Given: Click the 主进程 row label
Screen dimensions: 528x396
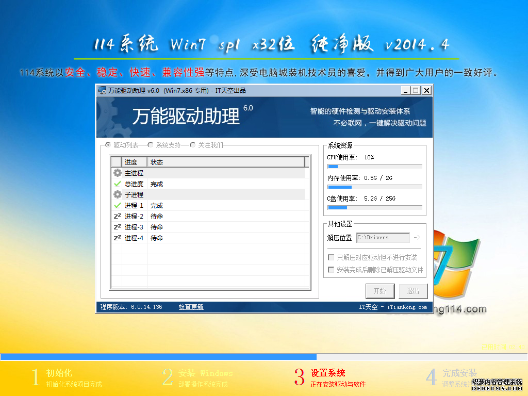Looking at the screenshot, I should [x=134, y=173].
